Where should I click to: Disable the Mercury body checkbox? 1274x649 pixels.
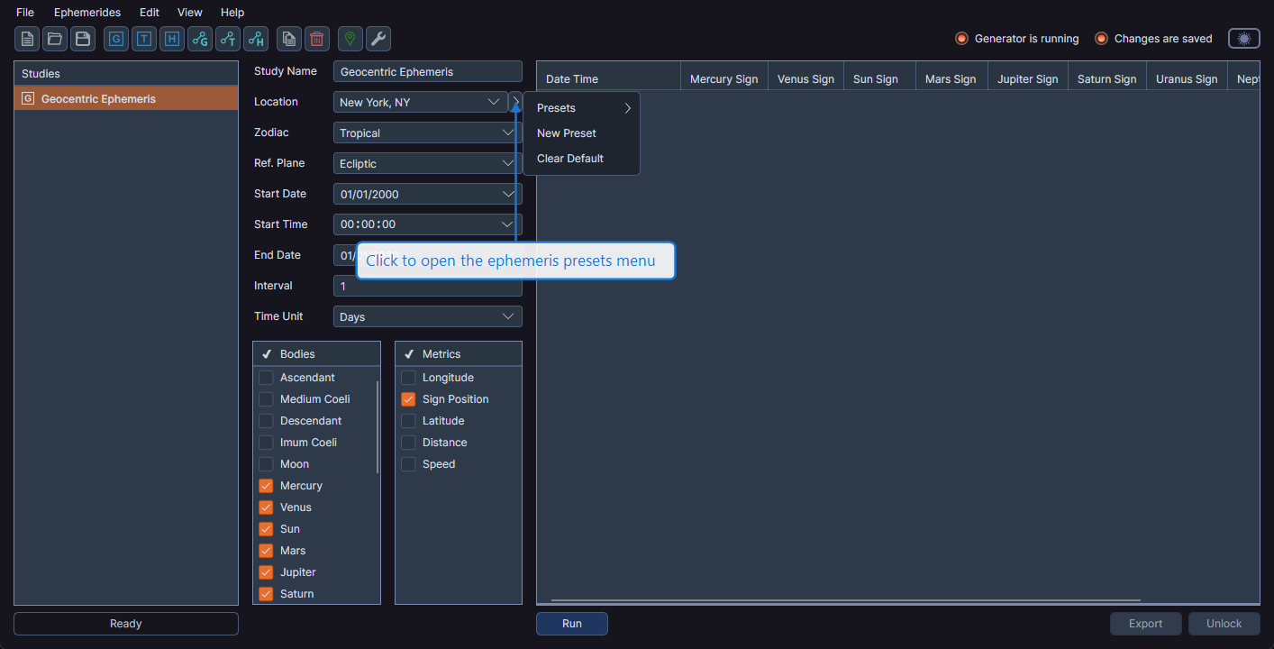click(266, 485)
